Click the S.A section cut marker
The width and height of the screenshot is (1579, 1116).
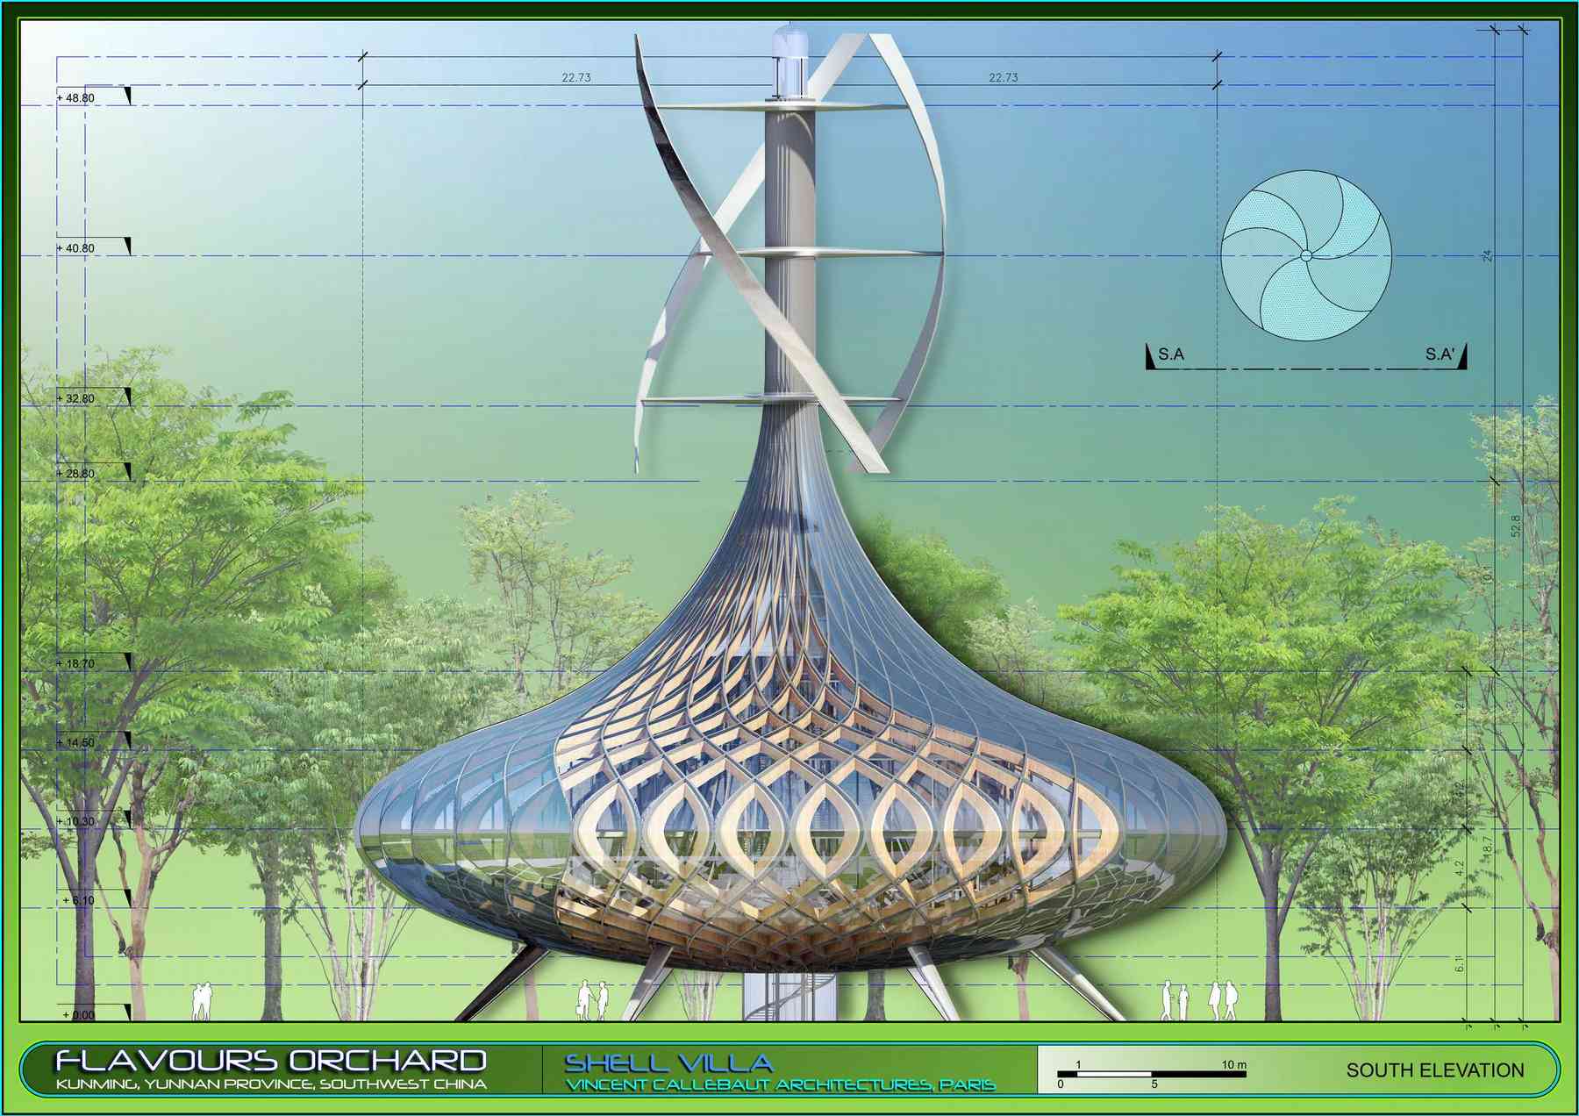(1170, 354)
